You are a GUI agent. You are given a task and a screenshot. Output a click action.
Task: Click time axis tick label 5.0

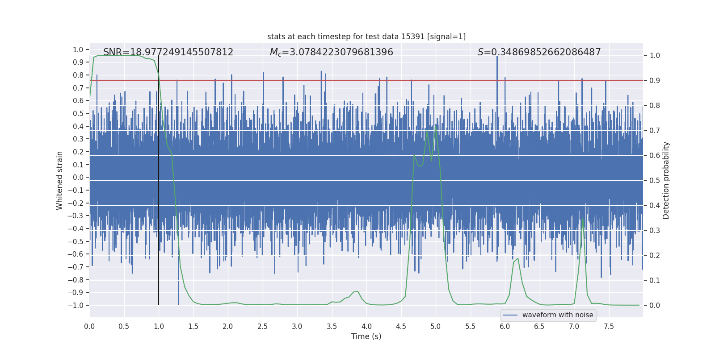436,326
